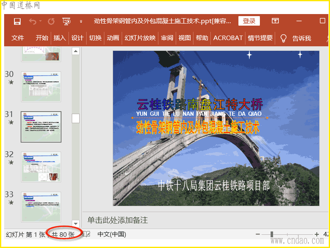Select slide 33 thumbnail
This screenshot has height=248, width=330.
pyautogui.click(x=41, y=207)
